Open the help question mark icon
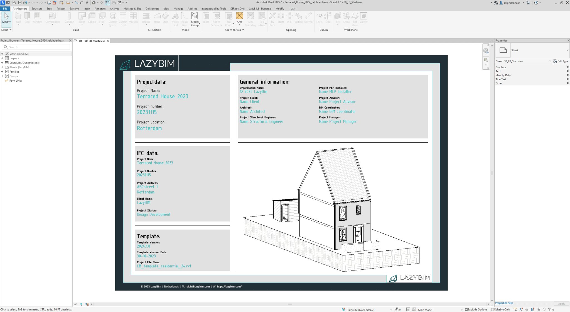The width and height of the screenshot is (570, 312). (x=536, y=3)
